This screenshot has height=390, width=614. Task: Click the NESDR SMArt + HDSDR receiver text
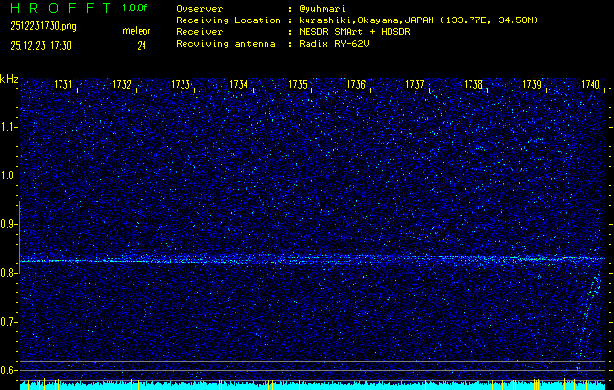[x=356, y=31]
